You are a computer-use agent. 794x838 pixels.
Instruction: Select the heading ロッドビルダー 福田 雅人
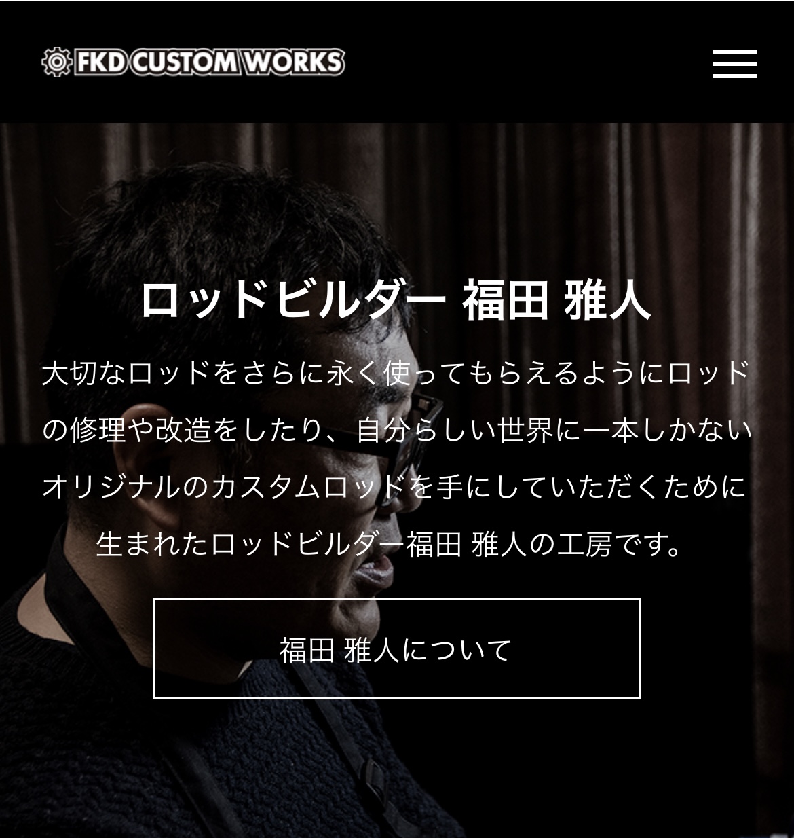coord(396,300)
